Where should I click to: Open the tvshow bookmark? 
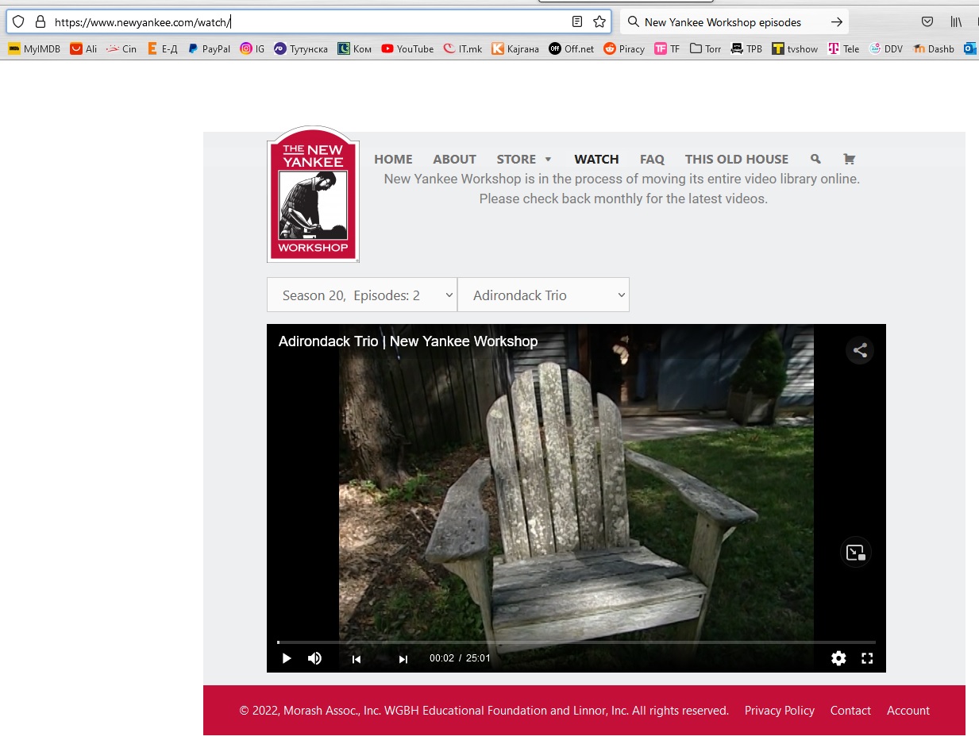pyautogui.click(x=795, y=48)
